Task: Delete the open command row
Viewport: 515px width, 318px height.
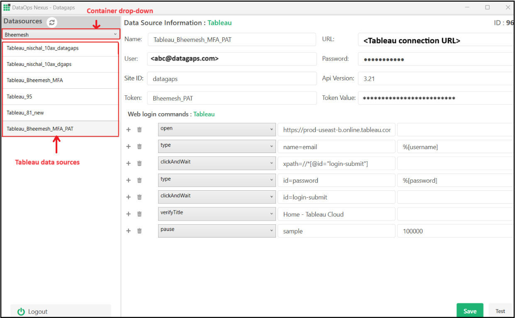Action: coord(139,129)
